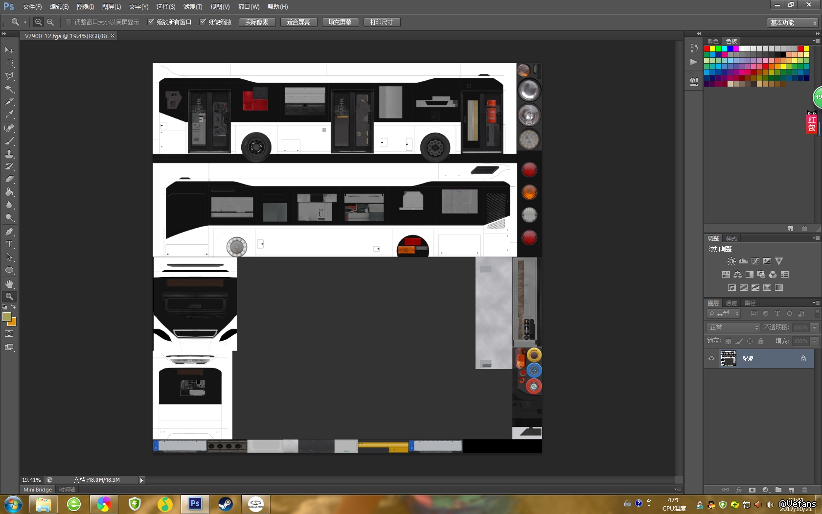Viewport: 822px width, 514px height.
Task: Expand the 不透明度 opacity dropdown arrow
Action: (x=814, y=327)
